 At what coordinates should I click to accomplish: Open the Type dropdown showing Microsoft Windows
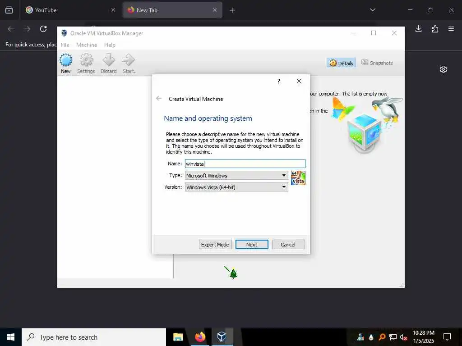point(236,175)
